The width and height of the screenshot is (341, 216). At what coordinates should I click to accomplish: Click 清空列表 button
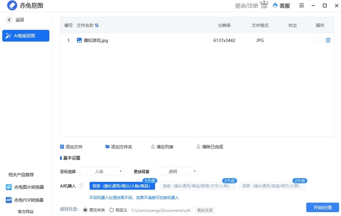[162, 147]
